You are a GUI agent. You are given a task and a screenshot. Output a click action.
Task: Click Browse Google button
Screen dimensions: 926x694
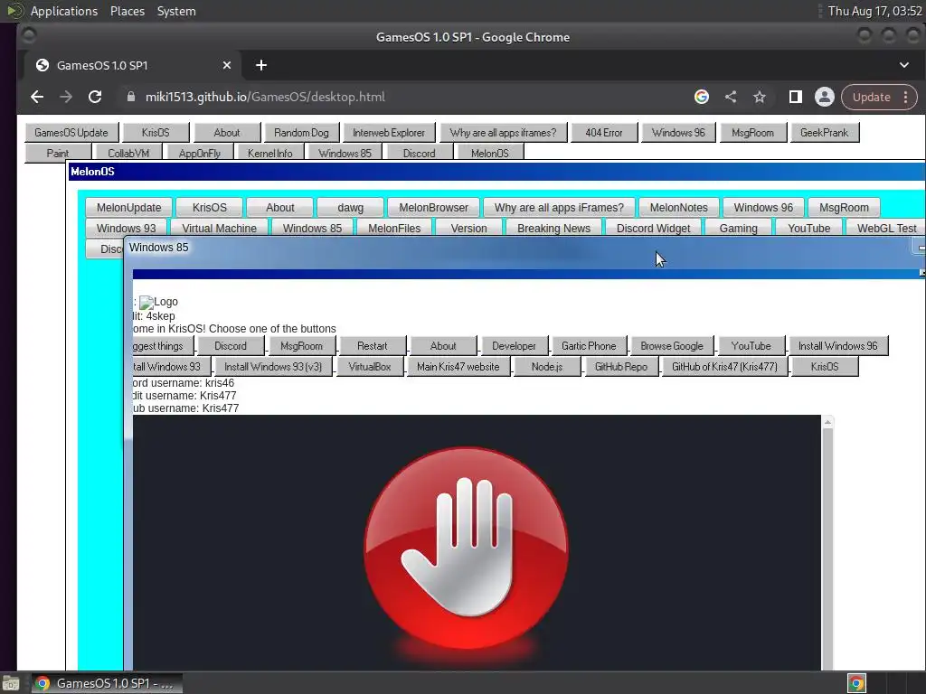click(x=672, y=346)
